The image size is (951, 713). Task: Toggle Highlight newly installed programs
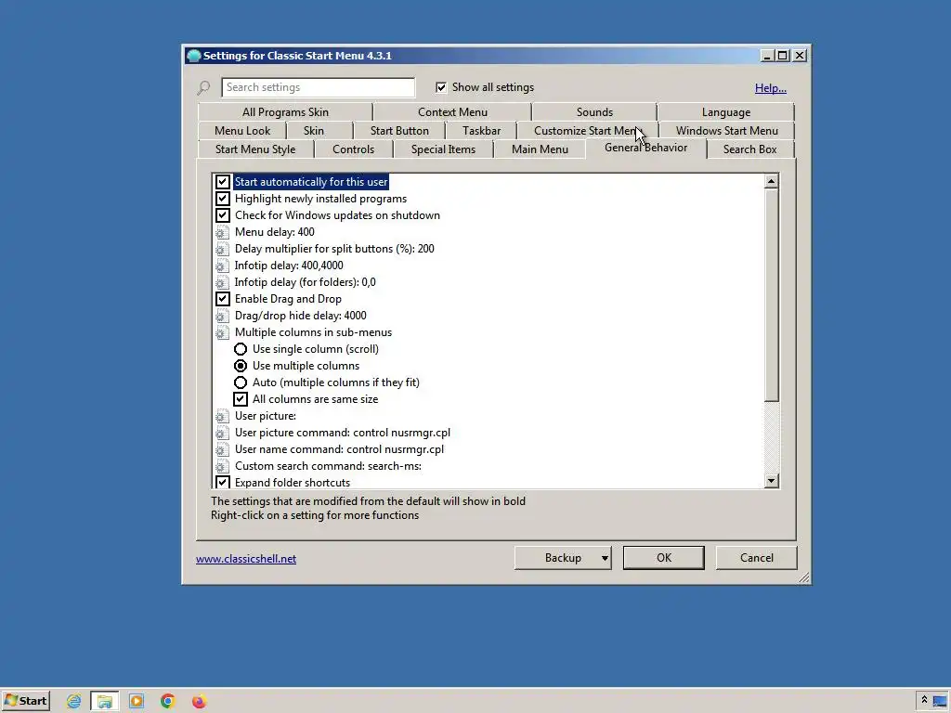(223, 199)
